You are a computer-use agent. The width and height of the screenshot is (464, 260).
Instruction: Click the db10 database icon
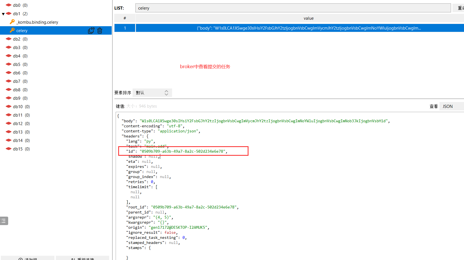click(x=8, y=106)
